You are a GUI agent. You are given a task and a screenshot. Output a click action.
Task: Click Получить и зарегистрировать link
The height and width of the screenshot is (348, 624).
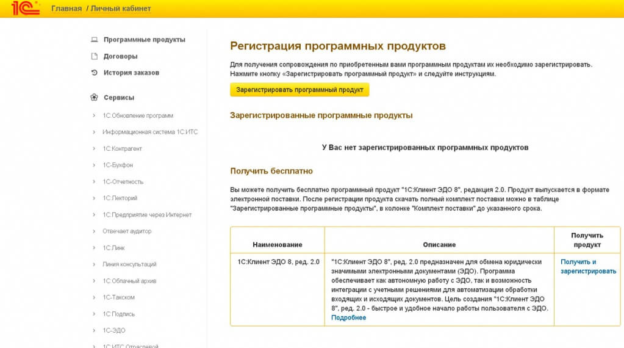click(588, 266)
